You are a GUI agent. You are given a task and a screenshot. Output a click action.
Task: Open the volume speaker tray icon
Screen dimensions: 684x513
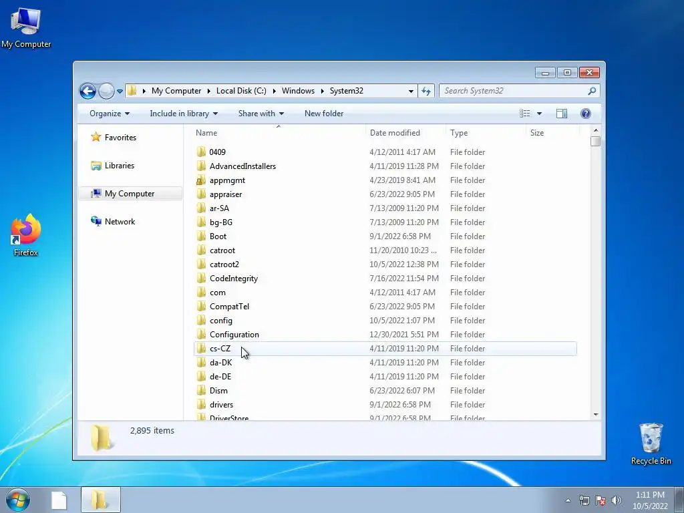coord(616,500)
